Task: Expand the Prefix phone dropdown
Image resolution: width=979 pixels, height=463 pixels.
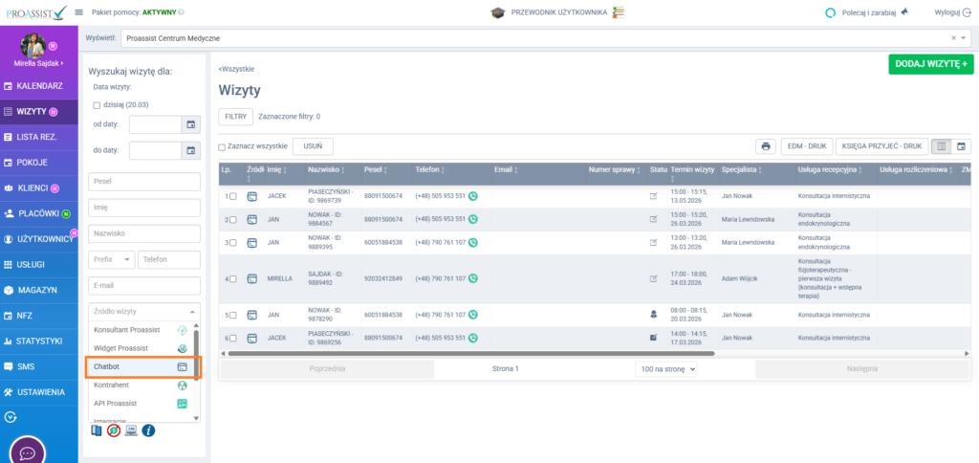Action: pyautogui.click(x=111, y=260)
